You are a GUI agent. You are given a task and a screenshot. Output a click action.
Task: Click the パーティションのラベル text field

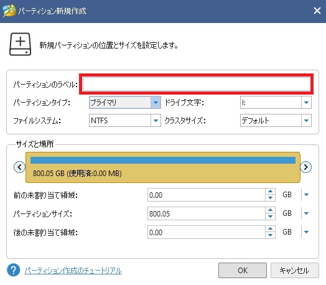[197, 84]
